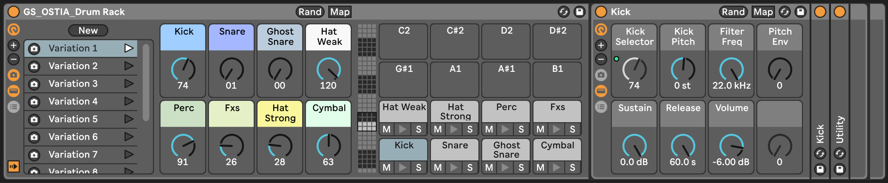Click the hot-swap preset icon of Drum Rack

pyautogui.click(x=563, y=12)
